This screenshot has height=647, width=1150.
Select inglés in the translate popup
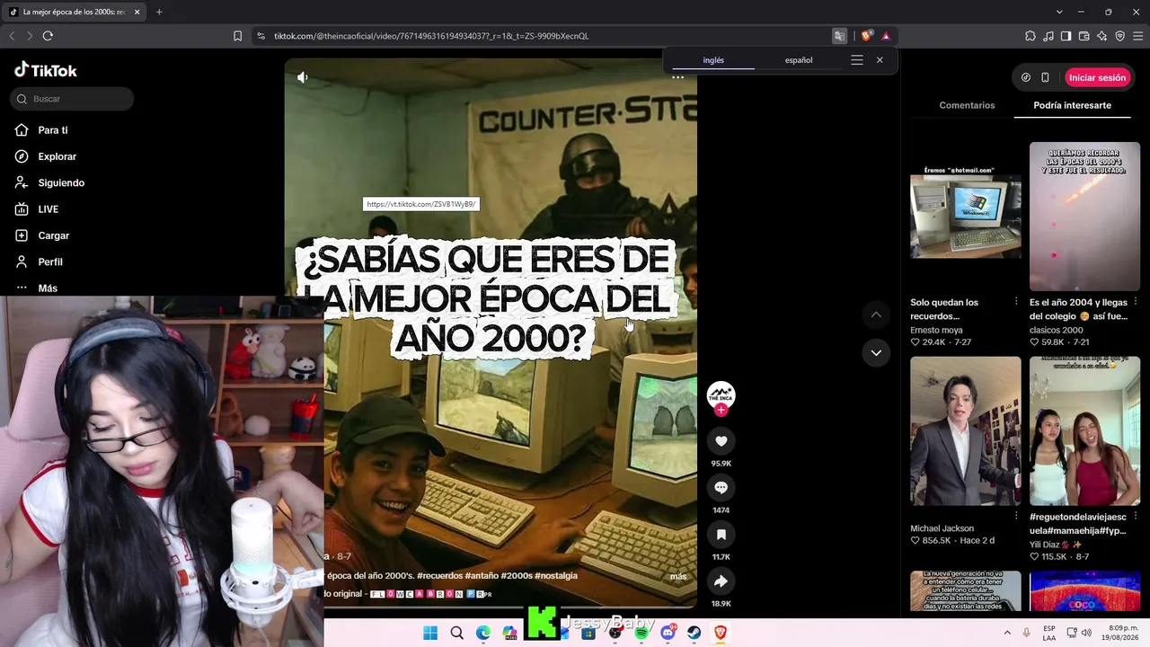point(713,60)
